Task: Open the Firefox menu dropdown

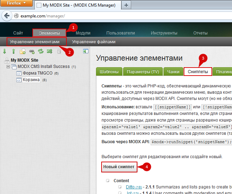Action: coord(17,4)
